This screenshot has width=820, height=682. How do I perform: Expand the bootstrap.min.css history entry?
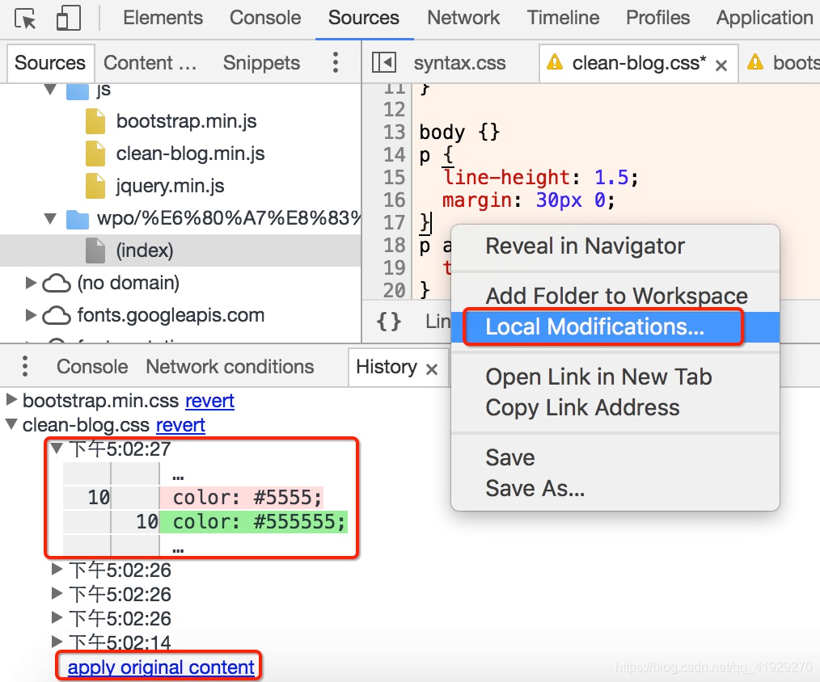(x=11, y=400)
